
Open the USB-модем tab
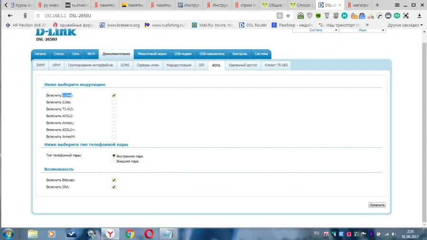coord(183,54)
